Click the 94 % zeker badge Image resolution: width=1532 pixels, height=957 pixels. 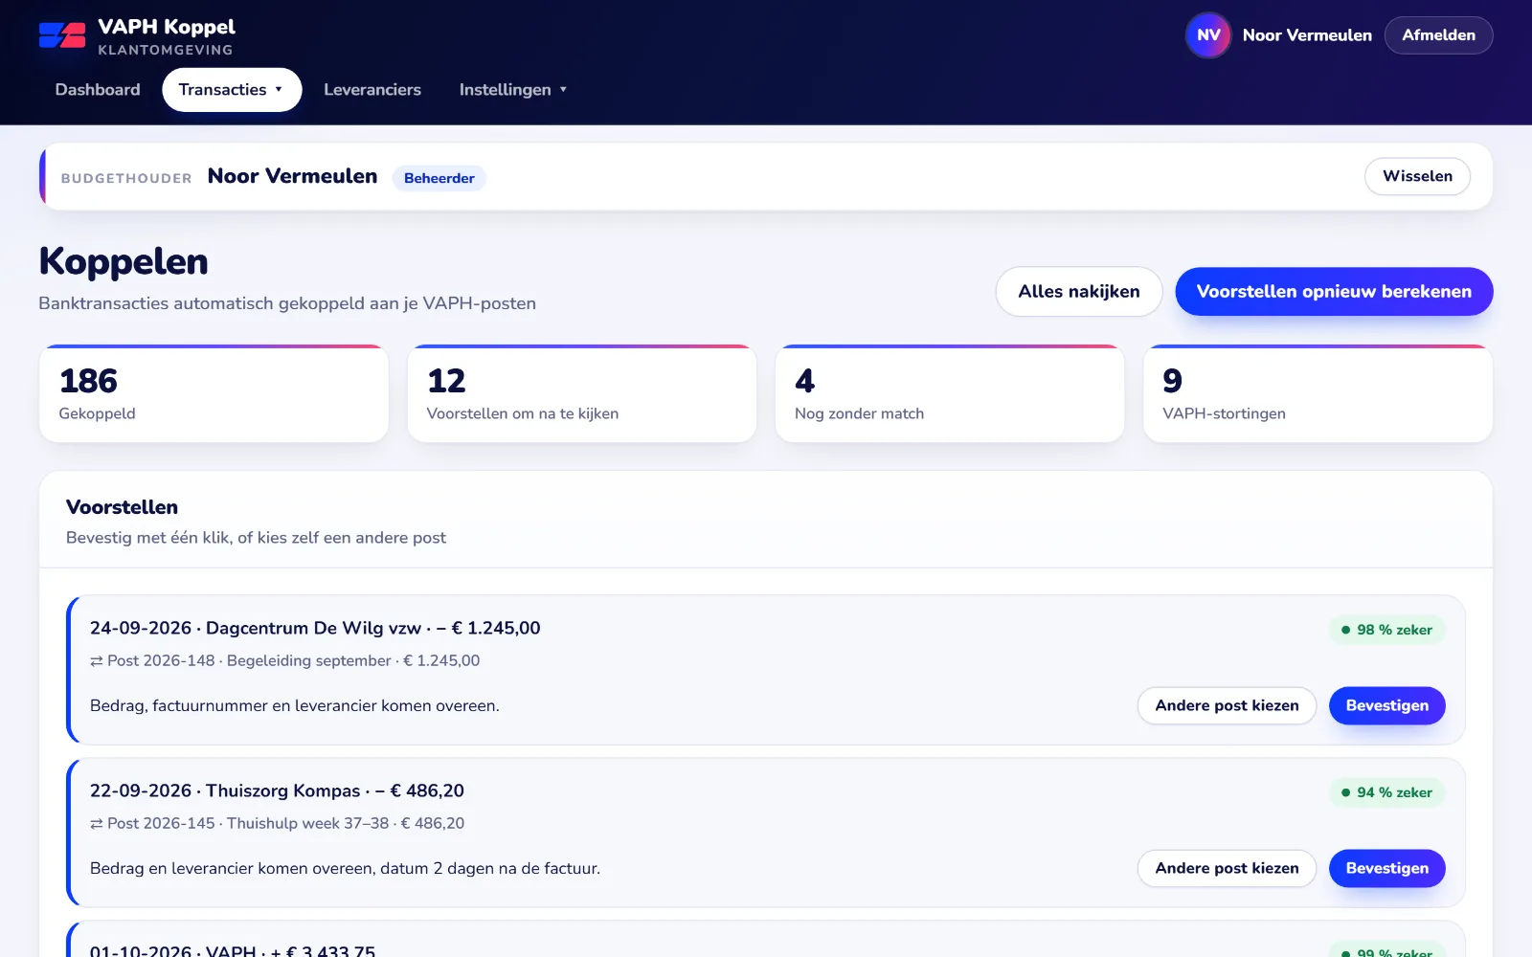(x=1386, y=792)
